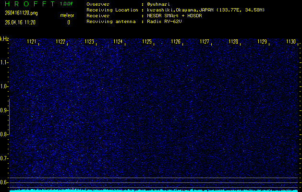The height and width of the screenshot is (192, 302).
Task: Click the 1121 time marker
Action: [32, 42]
